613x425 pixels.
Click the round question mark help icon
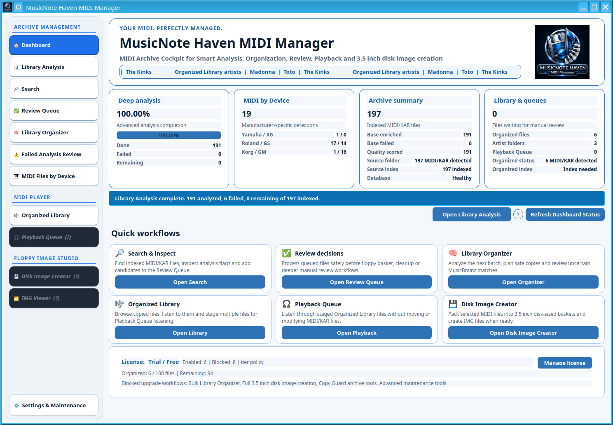point(518,214)
